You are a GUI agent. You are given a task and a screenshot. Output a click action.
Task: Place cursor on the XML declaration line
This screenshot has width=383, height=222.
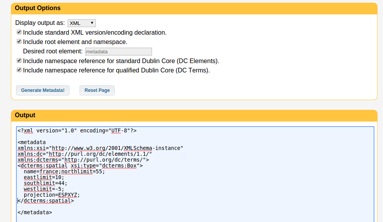[x=77, y=130]
